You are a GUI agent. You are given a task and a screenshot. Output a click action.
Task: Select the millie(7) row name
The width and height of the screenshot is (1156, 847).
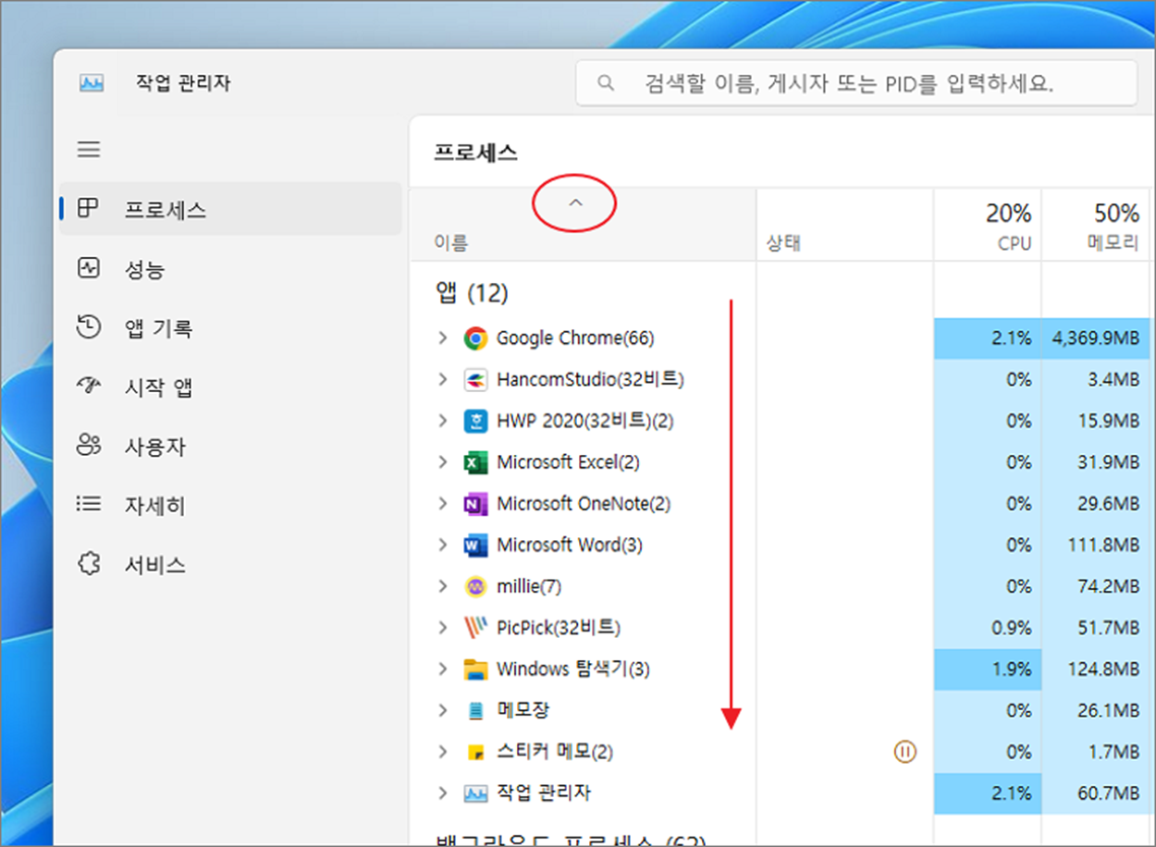click(529, 586)
